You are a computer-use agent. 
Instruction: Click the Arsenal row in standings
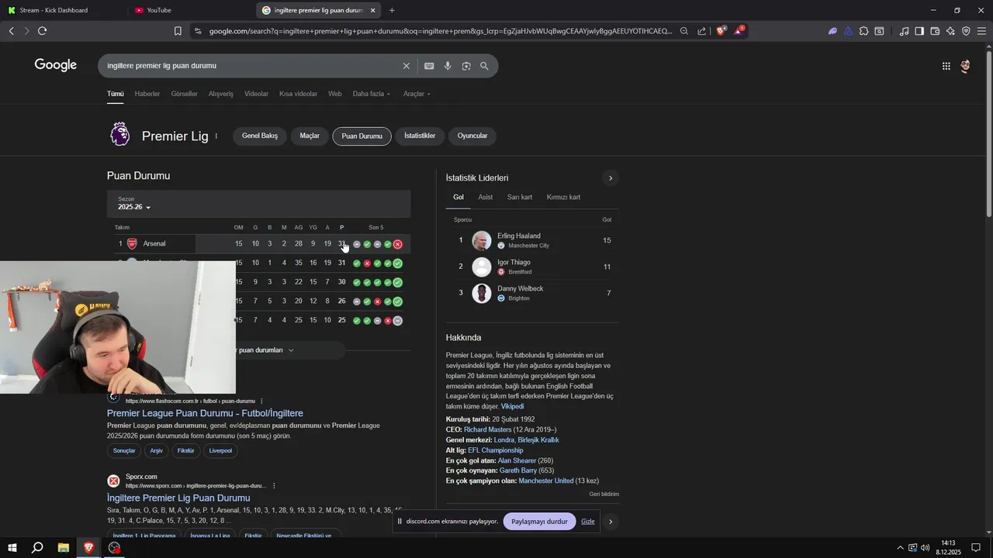(x=259, y=243)
